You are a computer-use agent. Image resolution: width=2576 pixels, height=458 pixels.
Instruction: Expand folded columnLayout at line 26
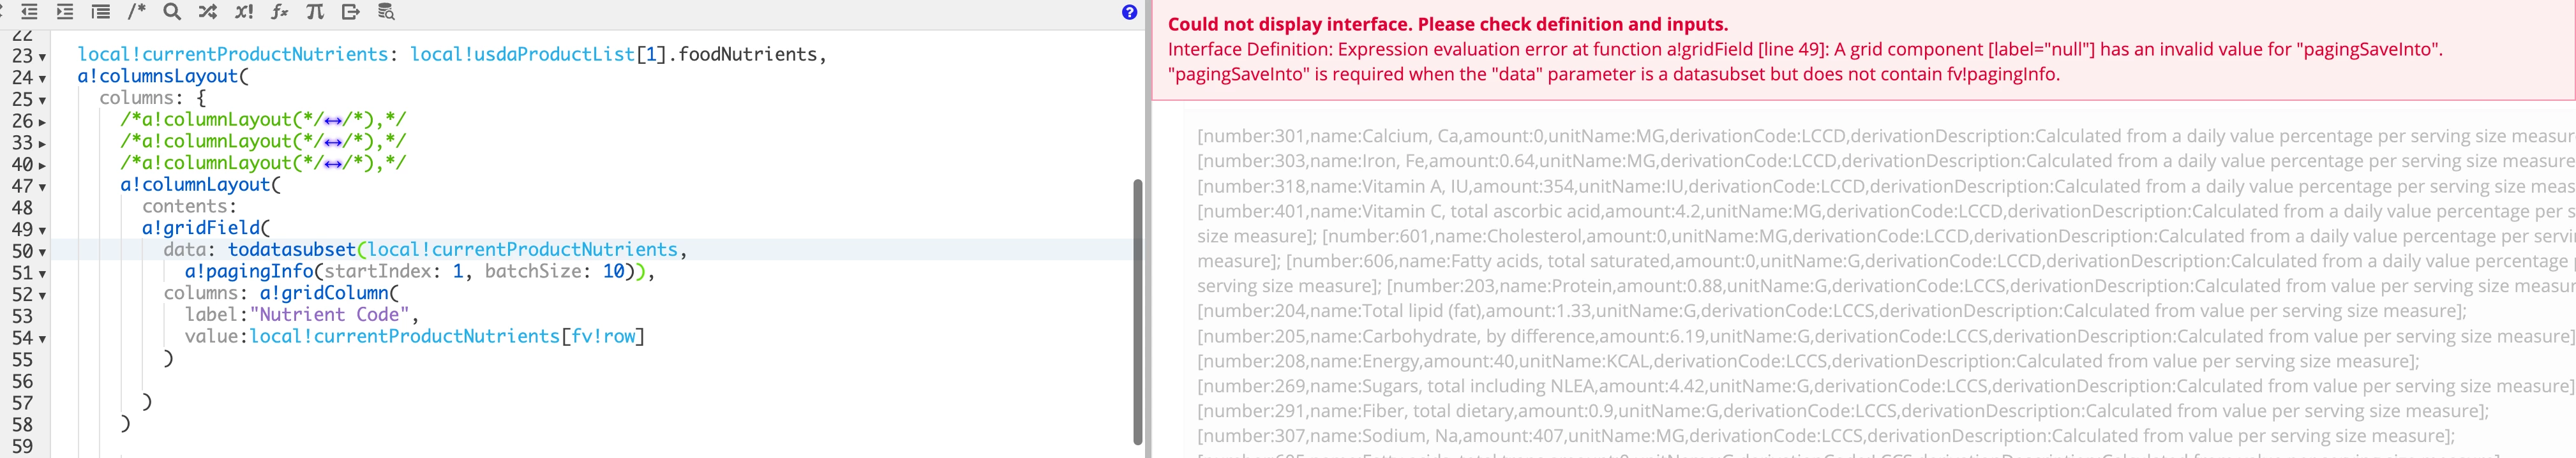click(x=42, y=122)
